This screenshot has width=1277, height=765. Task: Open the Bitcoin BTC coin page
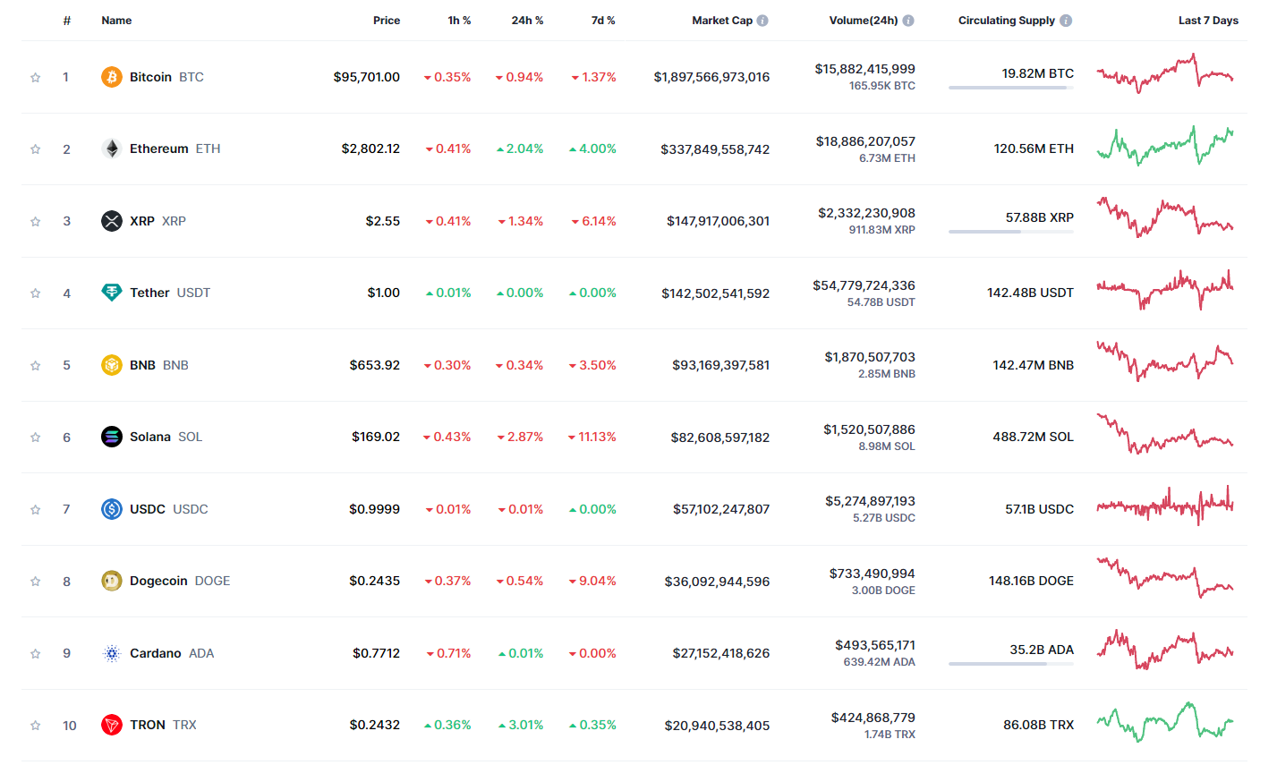pyautogui.click(x=166, y=77)
